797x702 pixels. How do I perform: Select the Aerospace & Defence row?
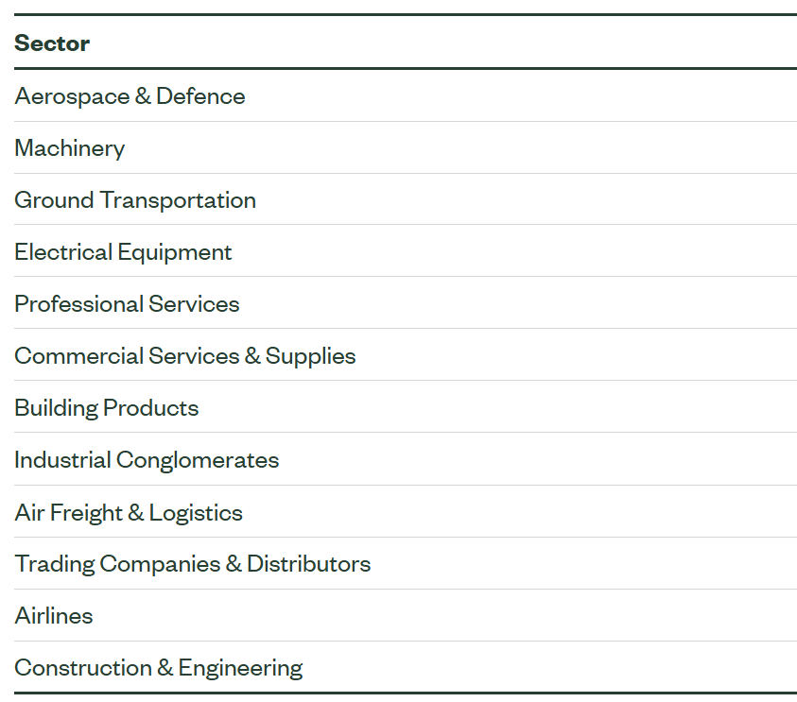[x=405, y=95]
